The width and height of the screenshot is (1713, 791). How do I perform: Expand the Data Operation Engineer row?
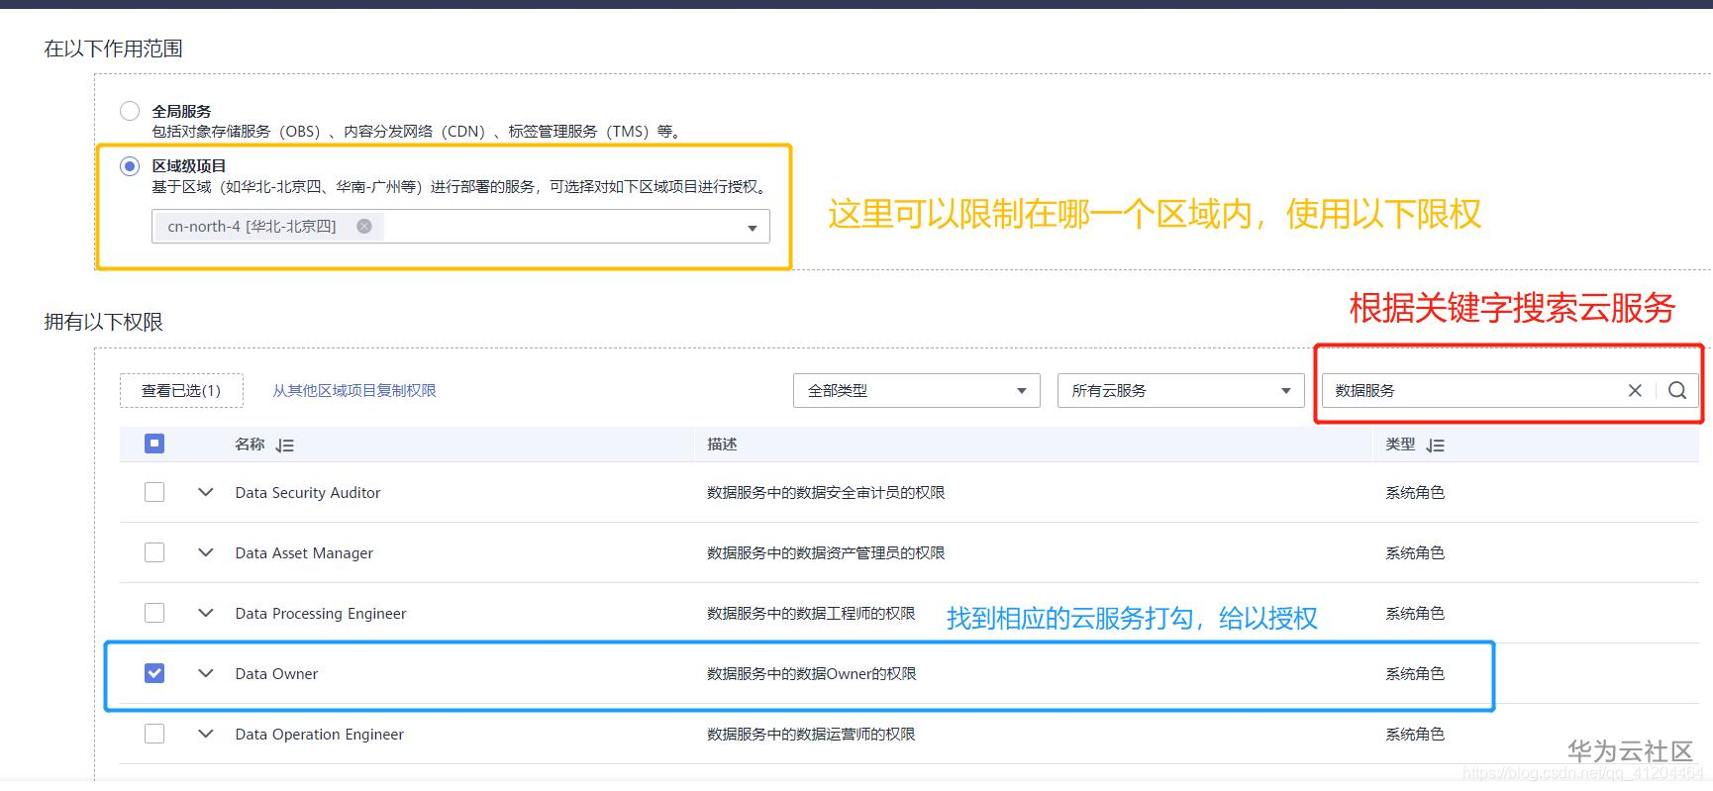(206, 734)
